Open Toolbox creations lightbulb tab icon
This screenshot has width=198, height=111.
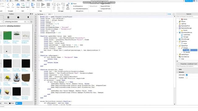pos(28,17)
